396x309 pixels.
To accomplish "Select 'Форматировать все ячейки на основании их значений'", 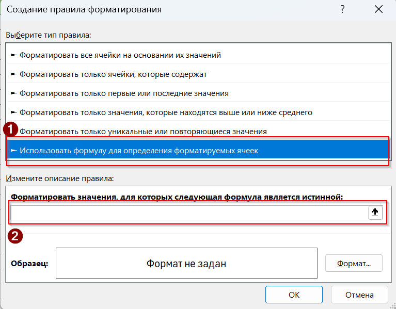I will [x=198, y=55].
